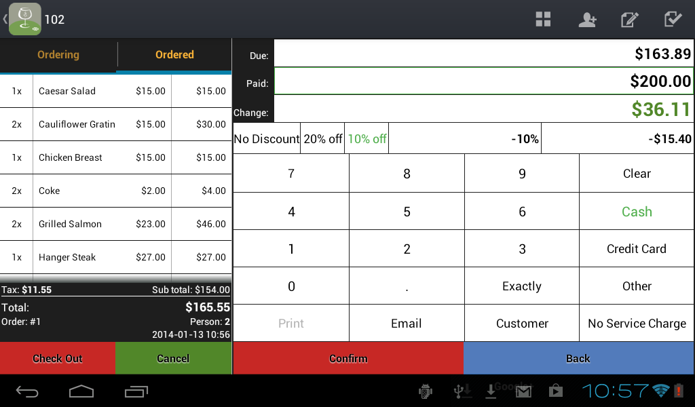Select the 10% off discount

click(367, 139)
